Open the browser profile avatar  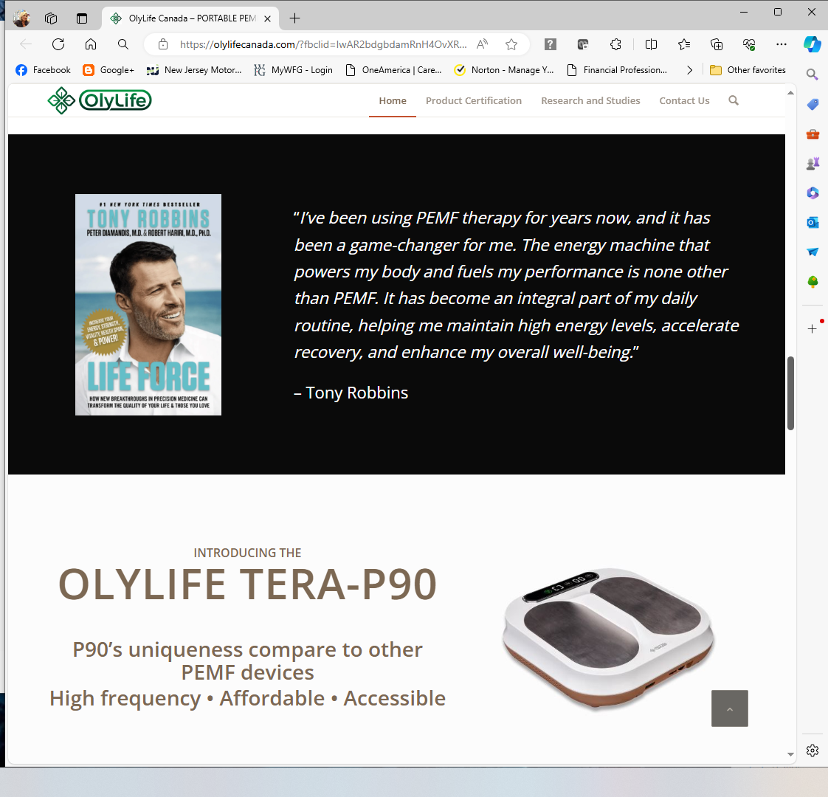(x=21, y=18)
